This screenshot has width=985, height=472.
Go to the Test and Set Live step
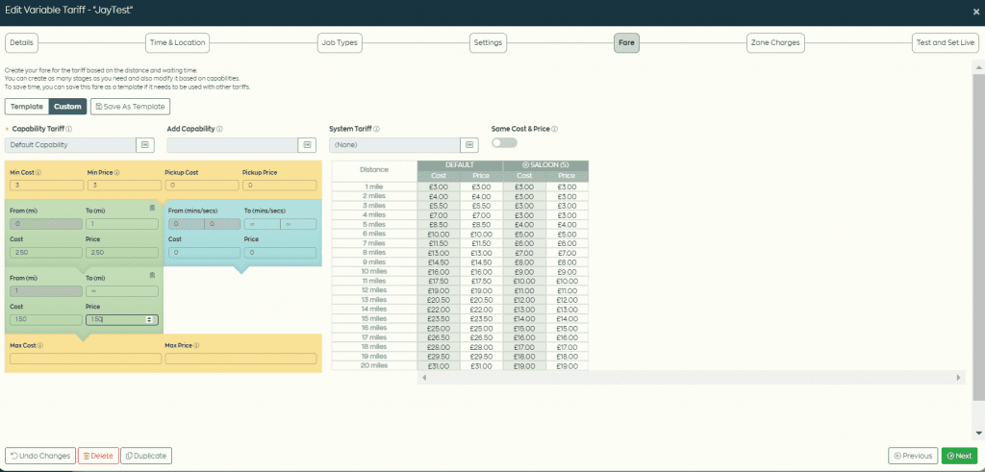pos(945,42)
